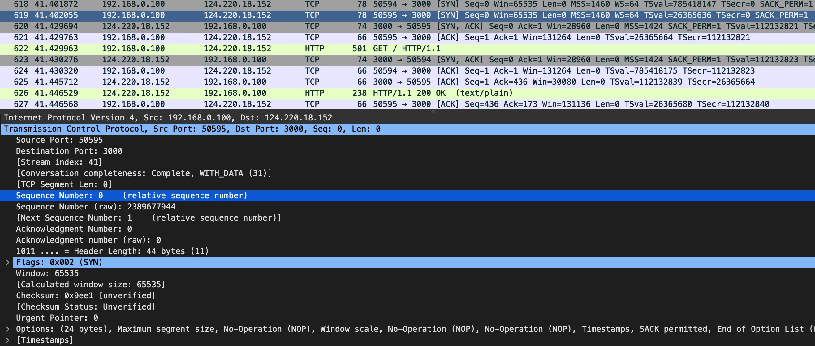Select Sequence Number (raw): 2389677944
Viewport: 815px width, 346px height.
(407, 207)
